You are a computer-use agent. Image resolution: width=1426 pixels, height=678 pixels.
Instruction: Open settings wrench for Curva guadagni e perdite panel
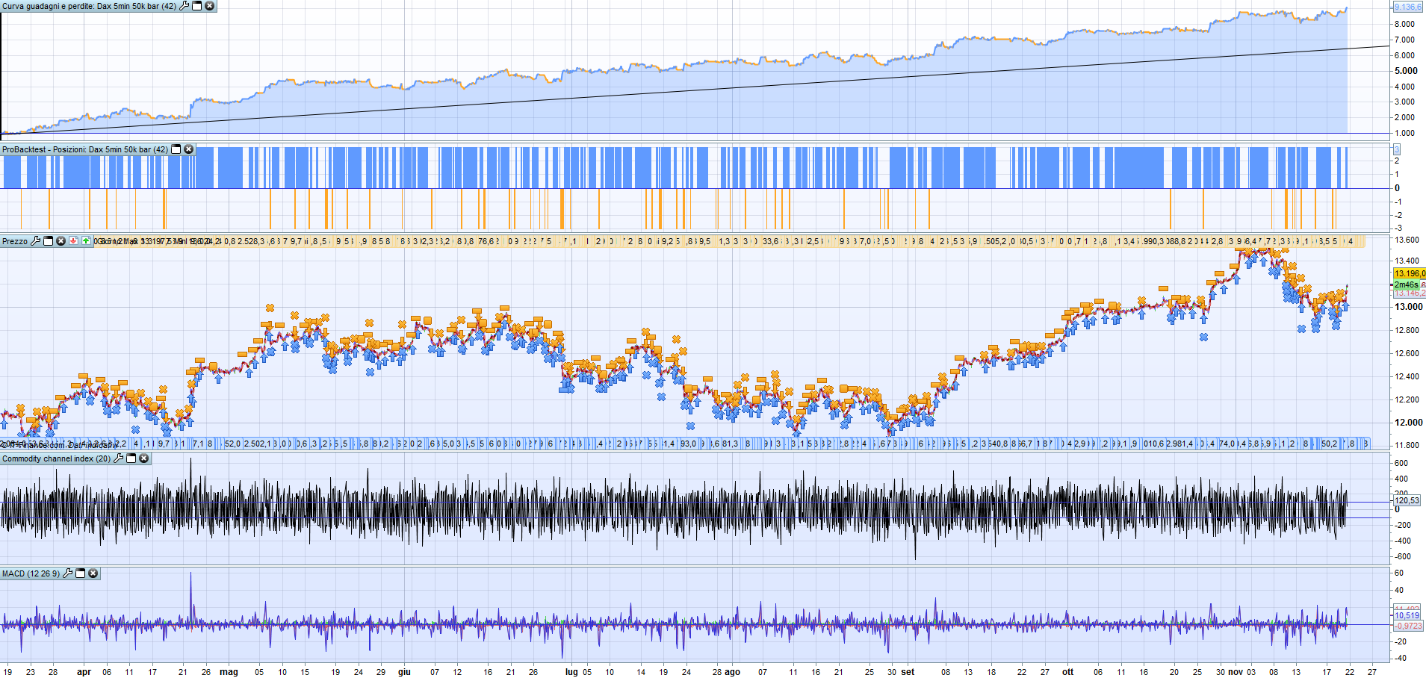(x=185, y=6)
